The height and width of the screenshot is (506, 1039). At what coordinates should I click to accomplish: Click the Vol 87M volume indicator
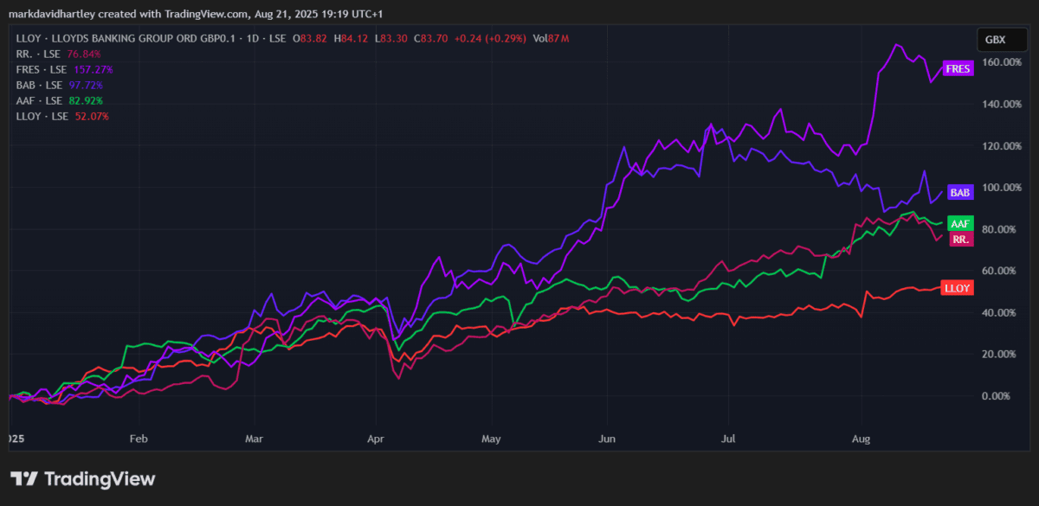click(552, 38)
